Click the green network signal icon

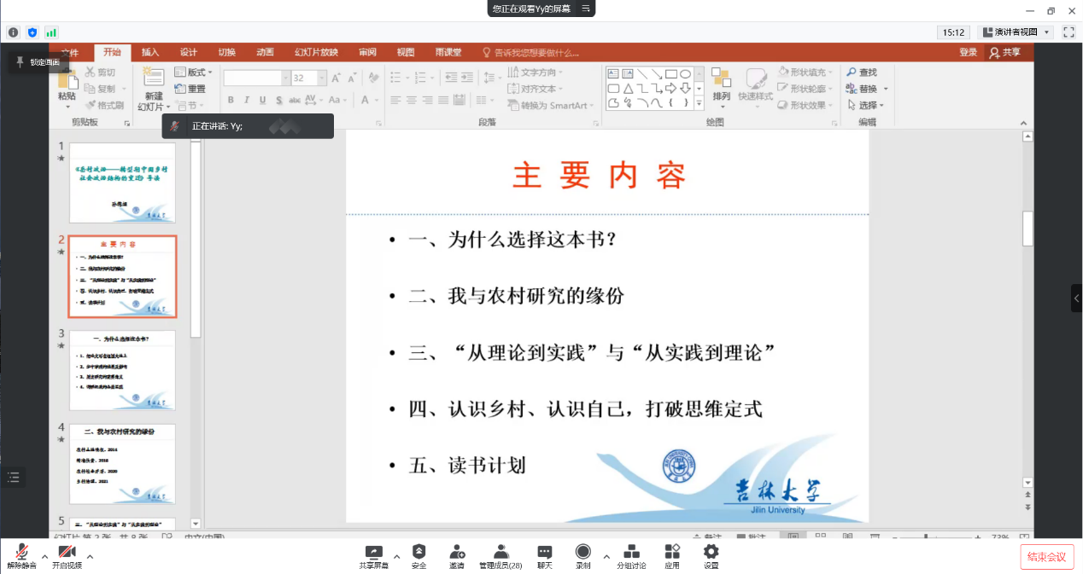[51, 32]
